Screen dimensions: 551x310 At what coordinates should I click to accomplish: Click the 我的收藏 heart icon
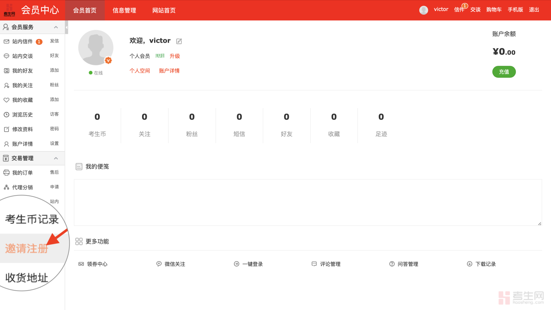(x=6, y=100)
